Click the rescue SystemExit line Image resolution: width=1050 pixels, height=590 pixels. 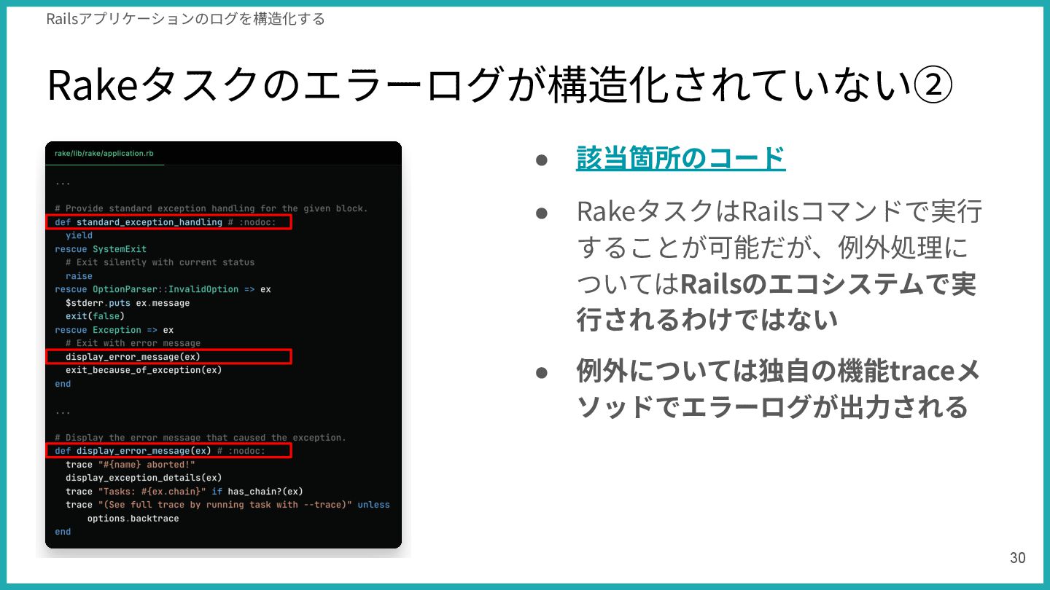point(101,249)
